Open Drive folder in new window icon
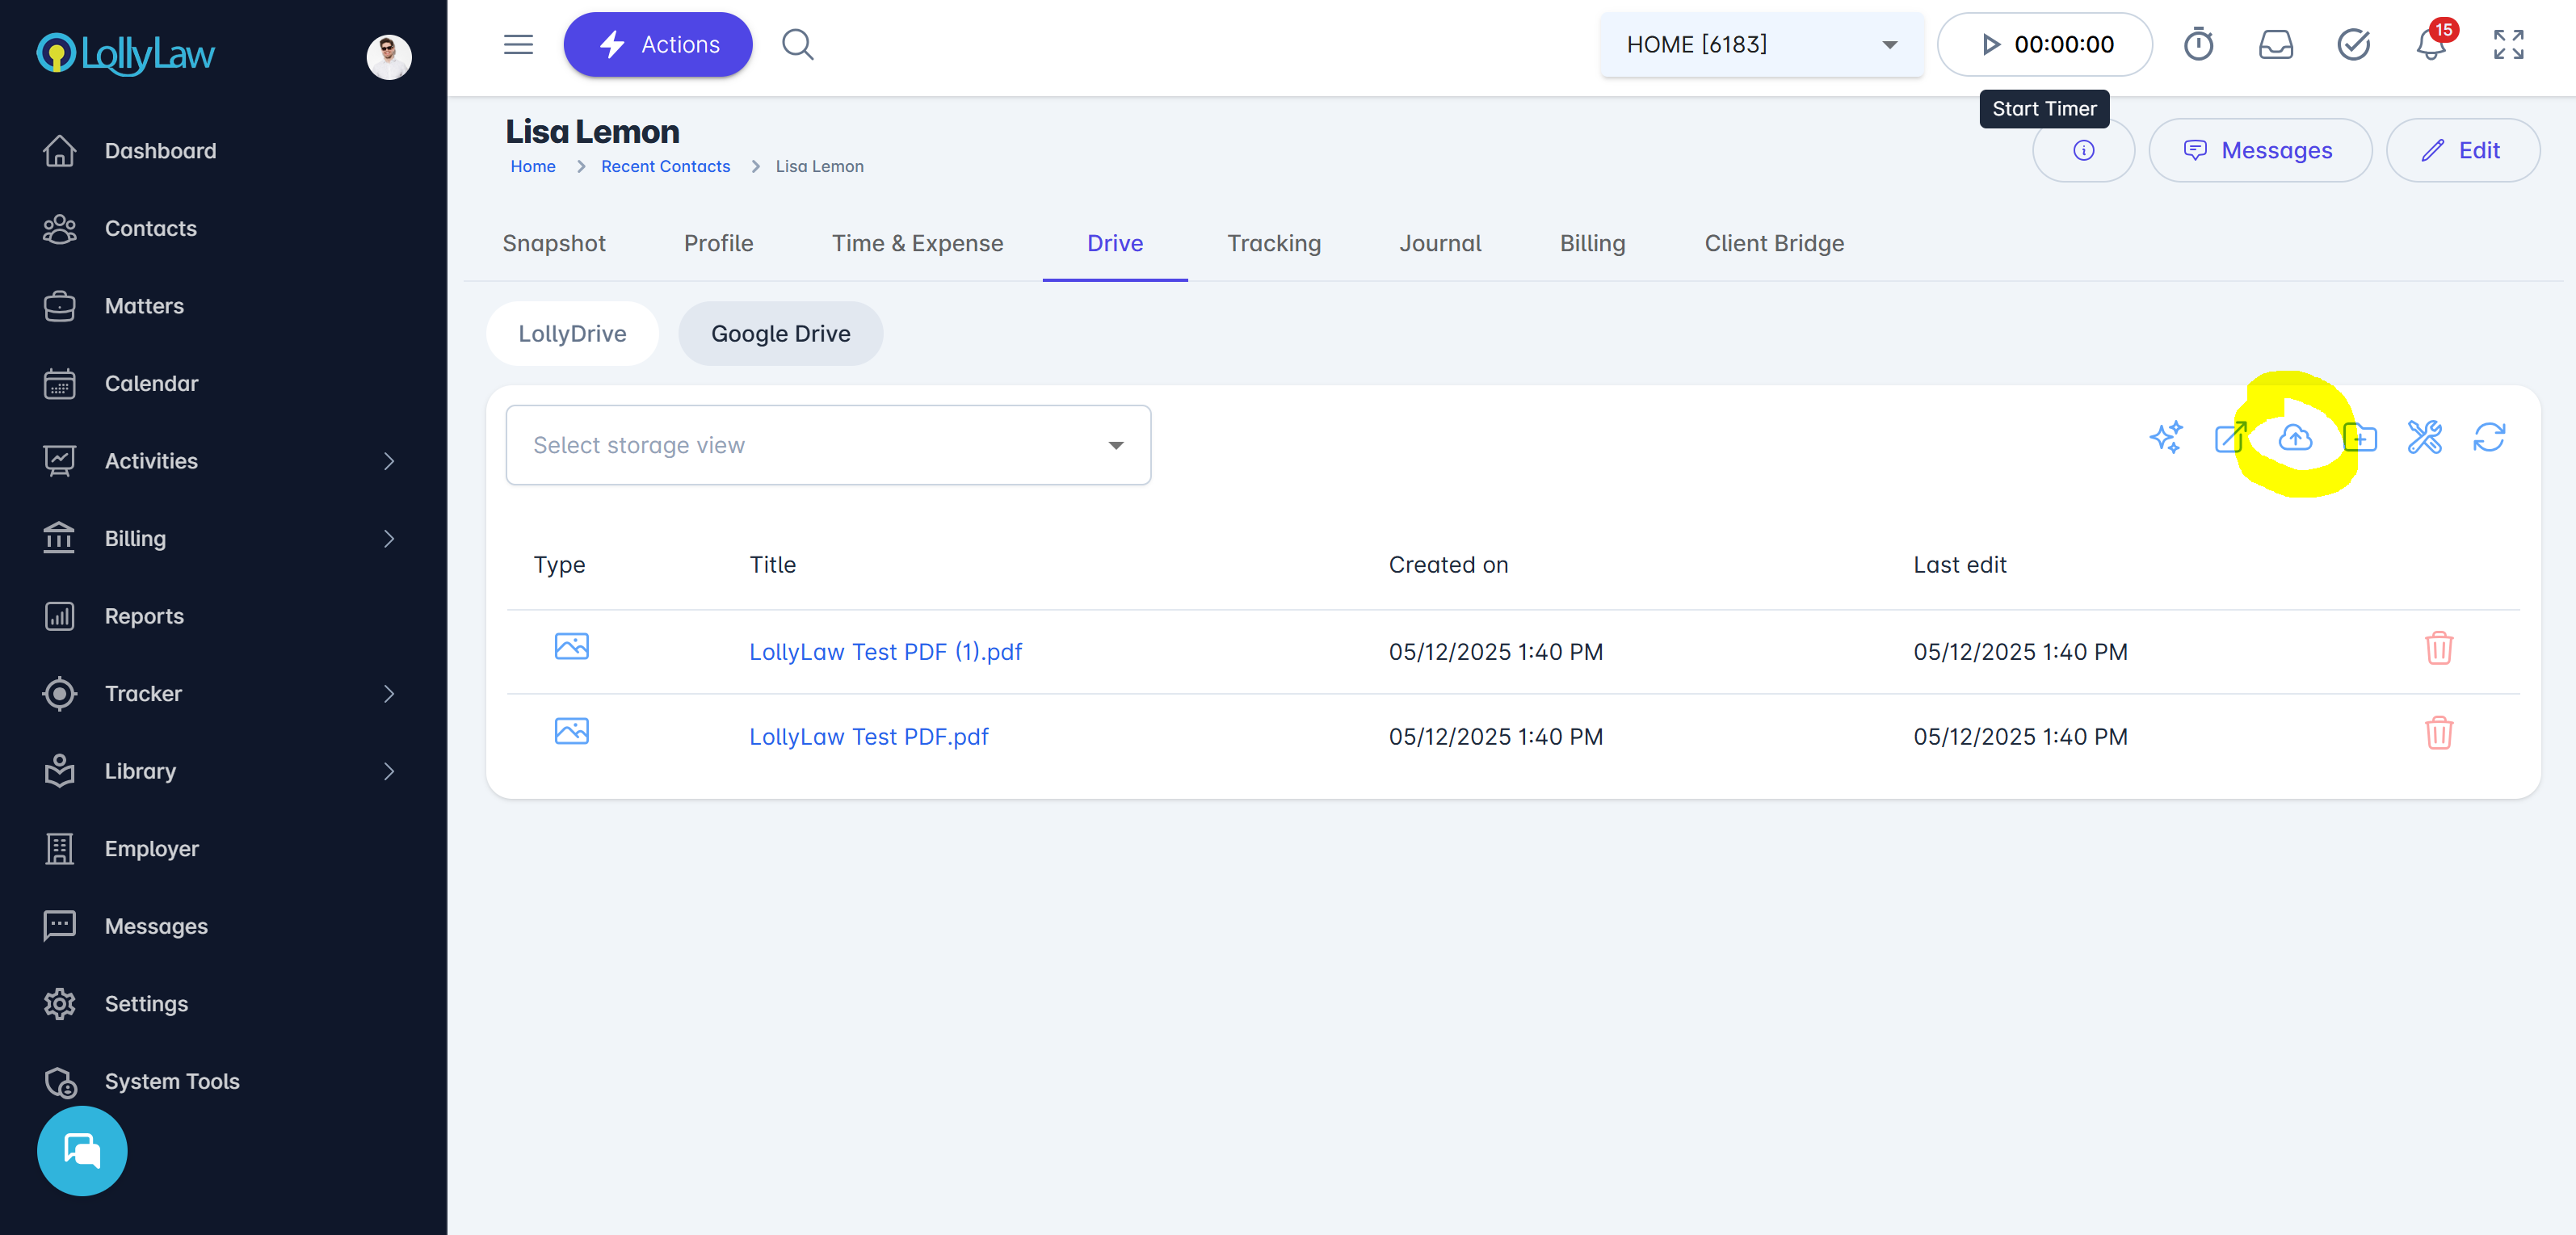The image size is (2576, 1235). 2230,438
